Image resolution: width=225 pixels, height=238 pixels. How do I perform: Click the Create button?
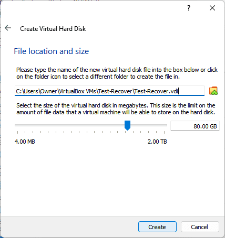[x=157, y=227]
